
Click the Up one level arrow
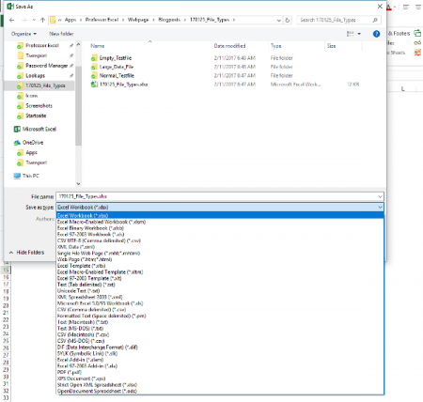click(x=42, y=20)
